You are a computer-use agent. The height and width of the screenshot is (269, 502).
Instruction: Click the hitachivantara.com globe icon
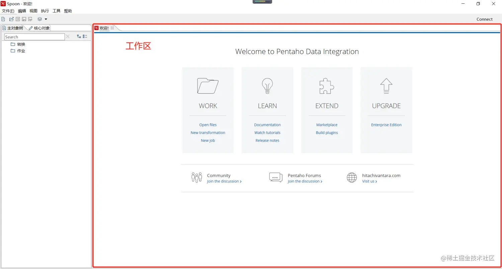coord(352,177)
